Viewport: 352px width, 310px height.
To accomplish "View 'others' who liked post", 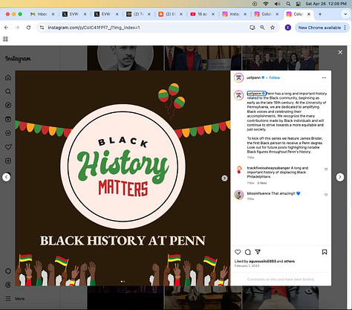I will (x=290, y=261).
